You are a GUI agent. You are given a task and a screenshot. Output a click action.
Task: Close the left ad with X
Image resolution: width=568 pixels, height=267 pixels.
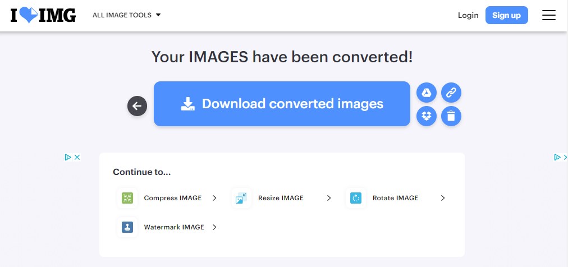point(77,157)
